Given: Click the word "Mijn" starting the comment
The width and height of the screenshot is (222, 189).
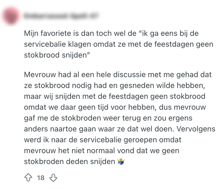Looking at the screenshot, I should [30, 33].
